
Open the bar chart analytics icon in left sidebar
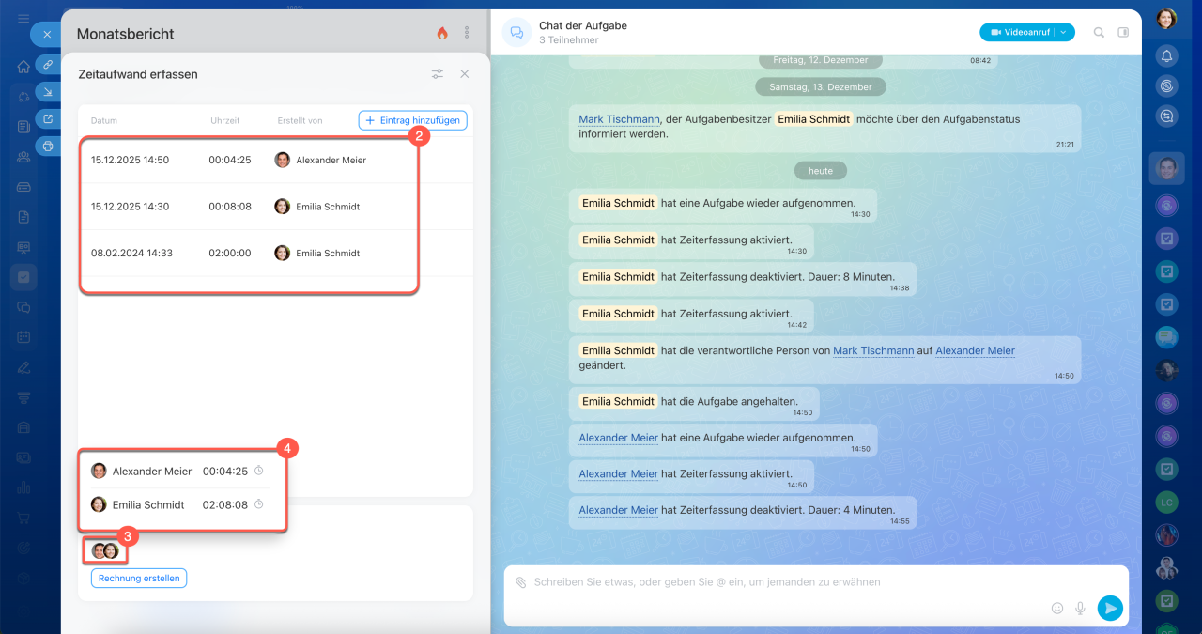pyautogui.click(x=23, y=487)
